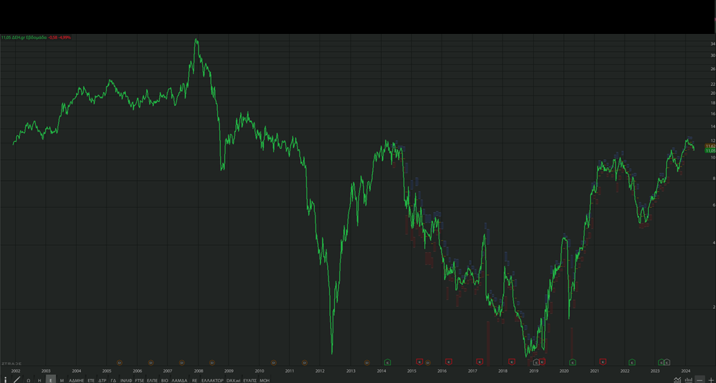Open the green earnings marker in 2020
716x383 pixels.
(x=573, y=362)
